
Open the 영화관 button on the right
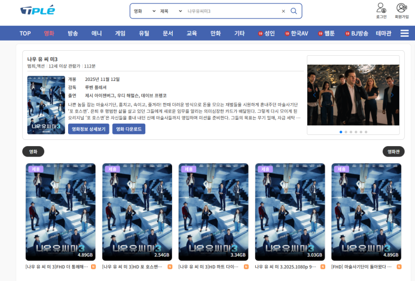click(x=394, y=152)
